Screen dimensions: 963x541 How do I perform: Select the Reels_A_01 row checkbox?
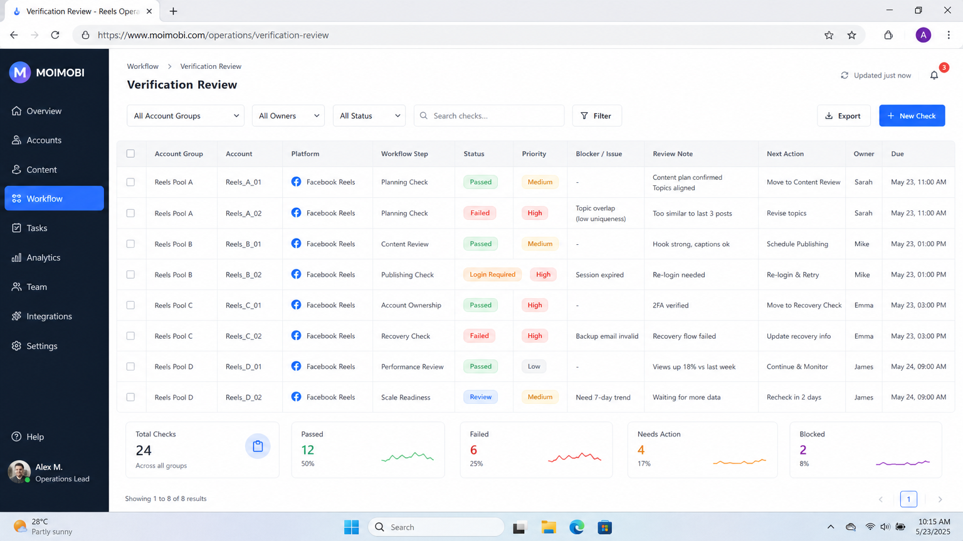130,182
